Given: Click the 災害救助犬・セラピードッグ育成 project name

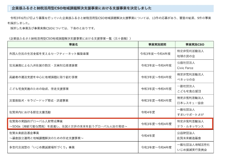Looking at the screenshot, I should coord(39,101).
